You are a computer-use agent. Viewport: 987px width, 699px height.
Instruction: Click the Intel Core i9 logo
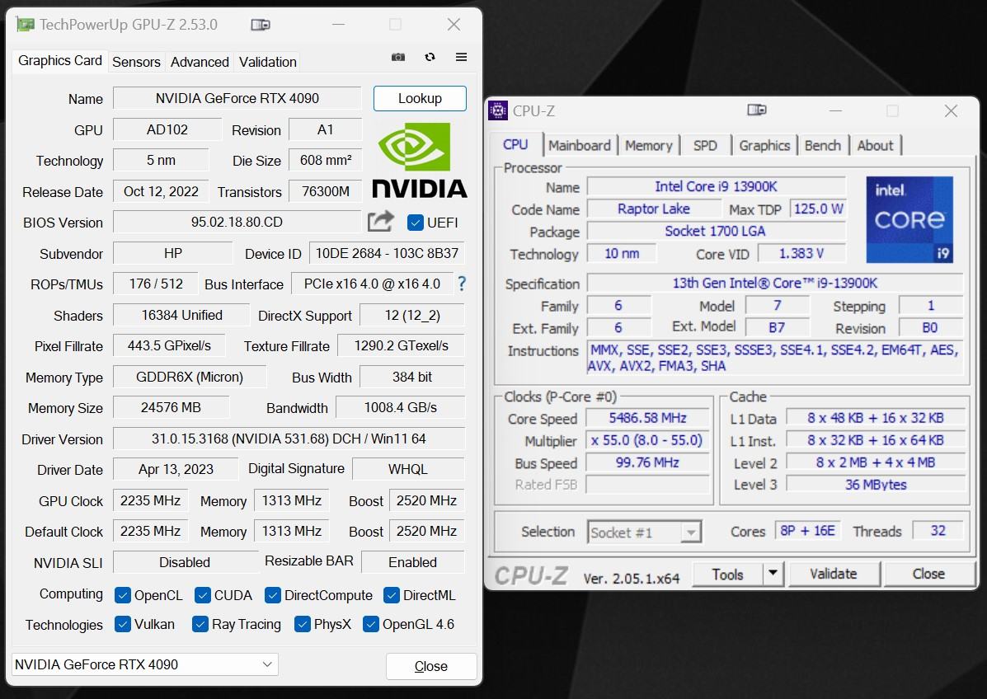point(909,219)
